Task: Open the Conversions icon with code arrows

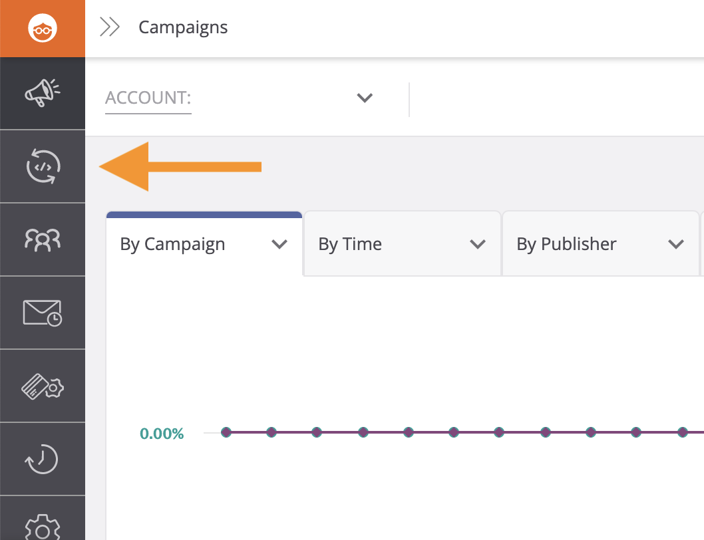Action: (x=43, y=166)
